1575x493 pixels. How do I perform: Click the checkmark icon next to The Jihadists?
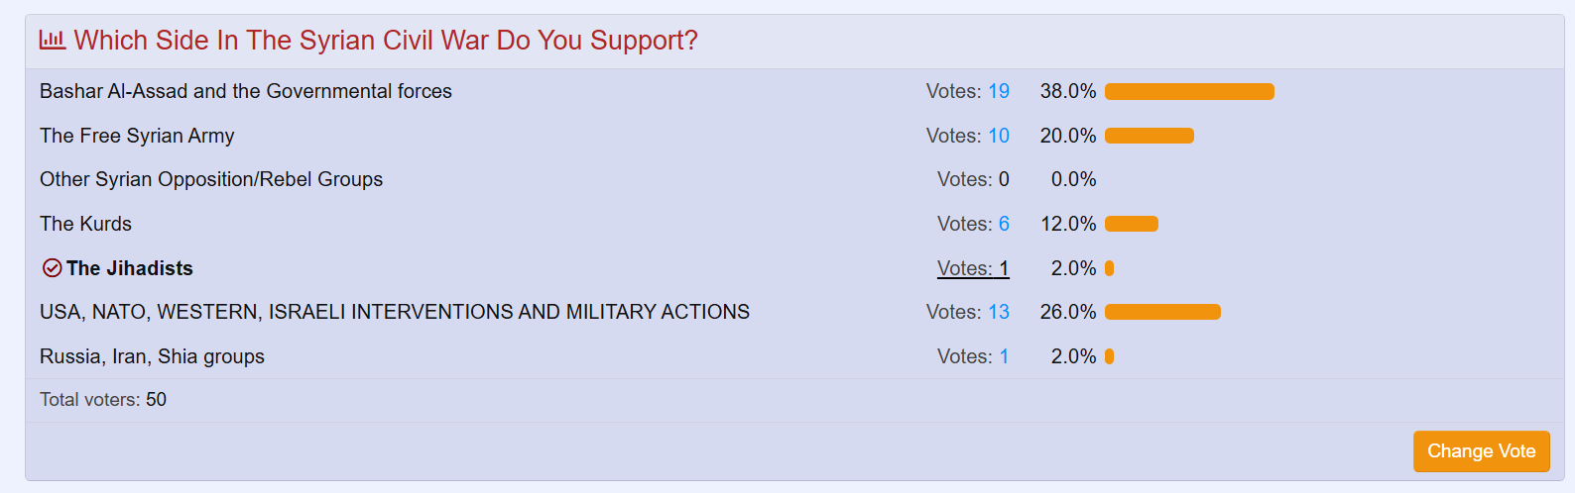53,268
